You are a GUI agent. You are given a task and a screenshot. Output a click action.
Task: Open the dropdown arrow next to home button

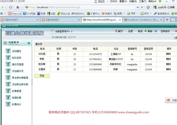[x=21, y=7]
